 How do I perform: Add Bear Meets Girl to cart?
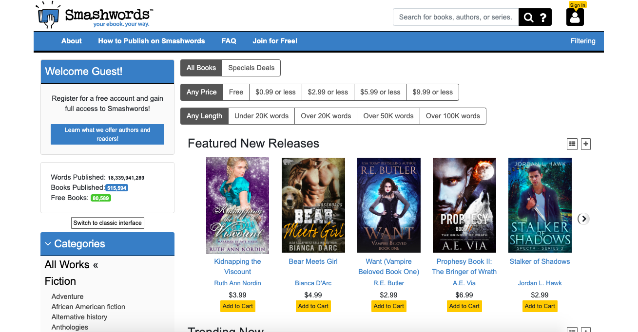[313, 306]
